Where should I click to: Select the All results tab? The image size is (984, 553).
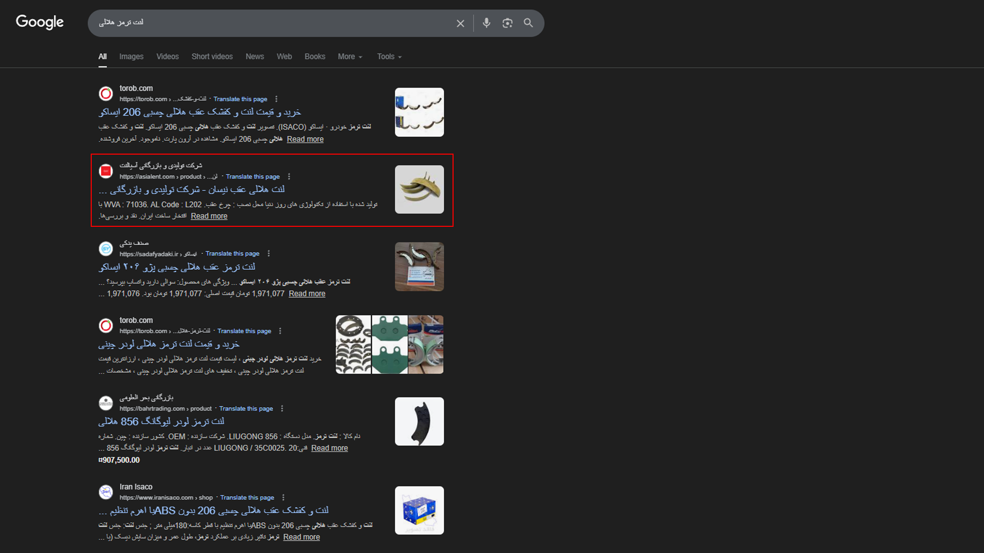coord(102,56)
